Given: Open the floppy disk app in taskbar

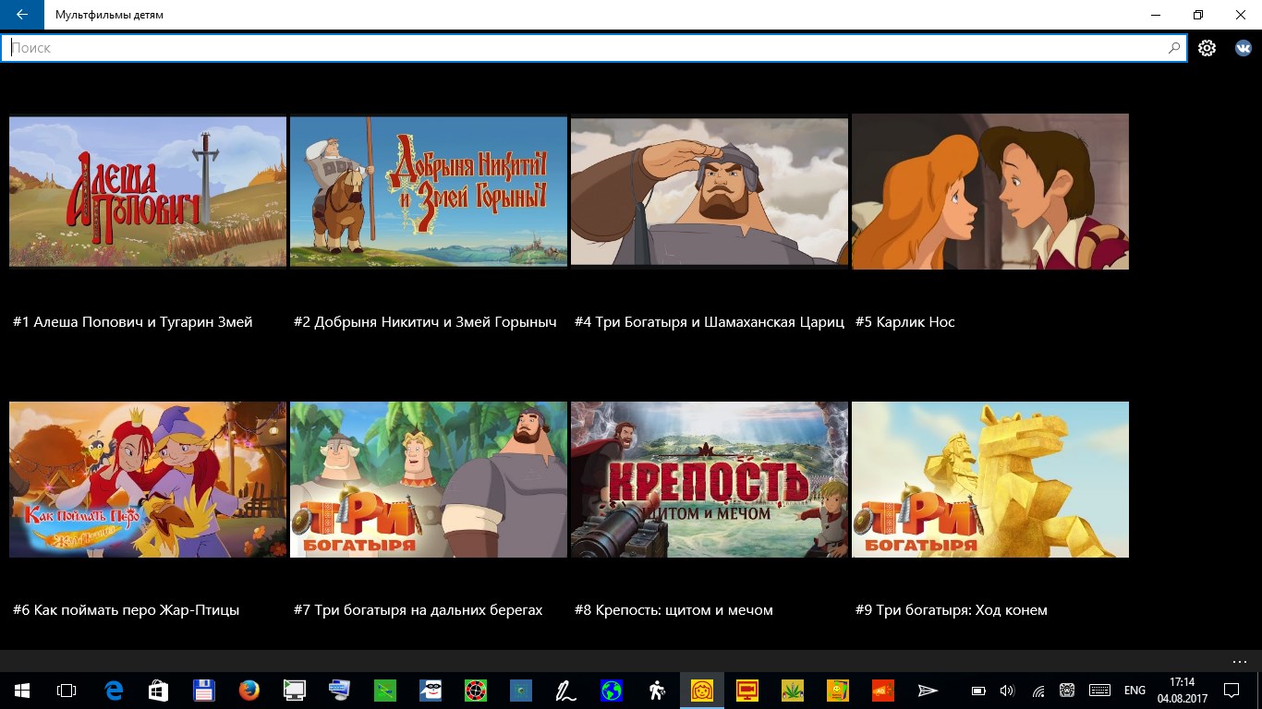Looking at the screenshot, I should [204, 691].
